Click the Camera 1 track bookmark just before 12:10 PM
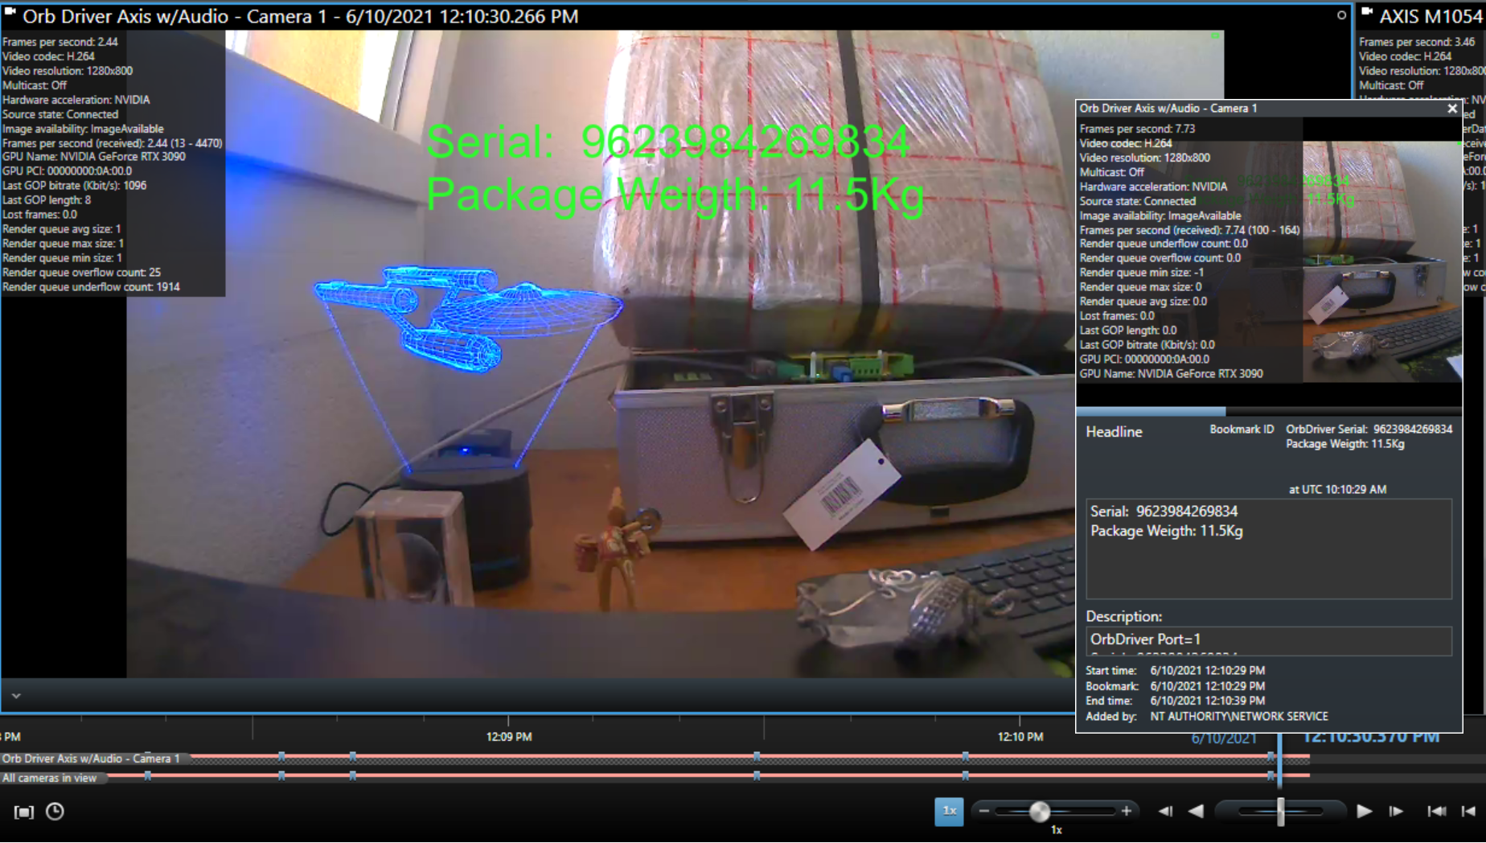This screenshot has width=1486, height=843. pyautogui.click(x=965, y=757)
